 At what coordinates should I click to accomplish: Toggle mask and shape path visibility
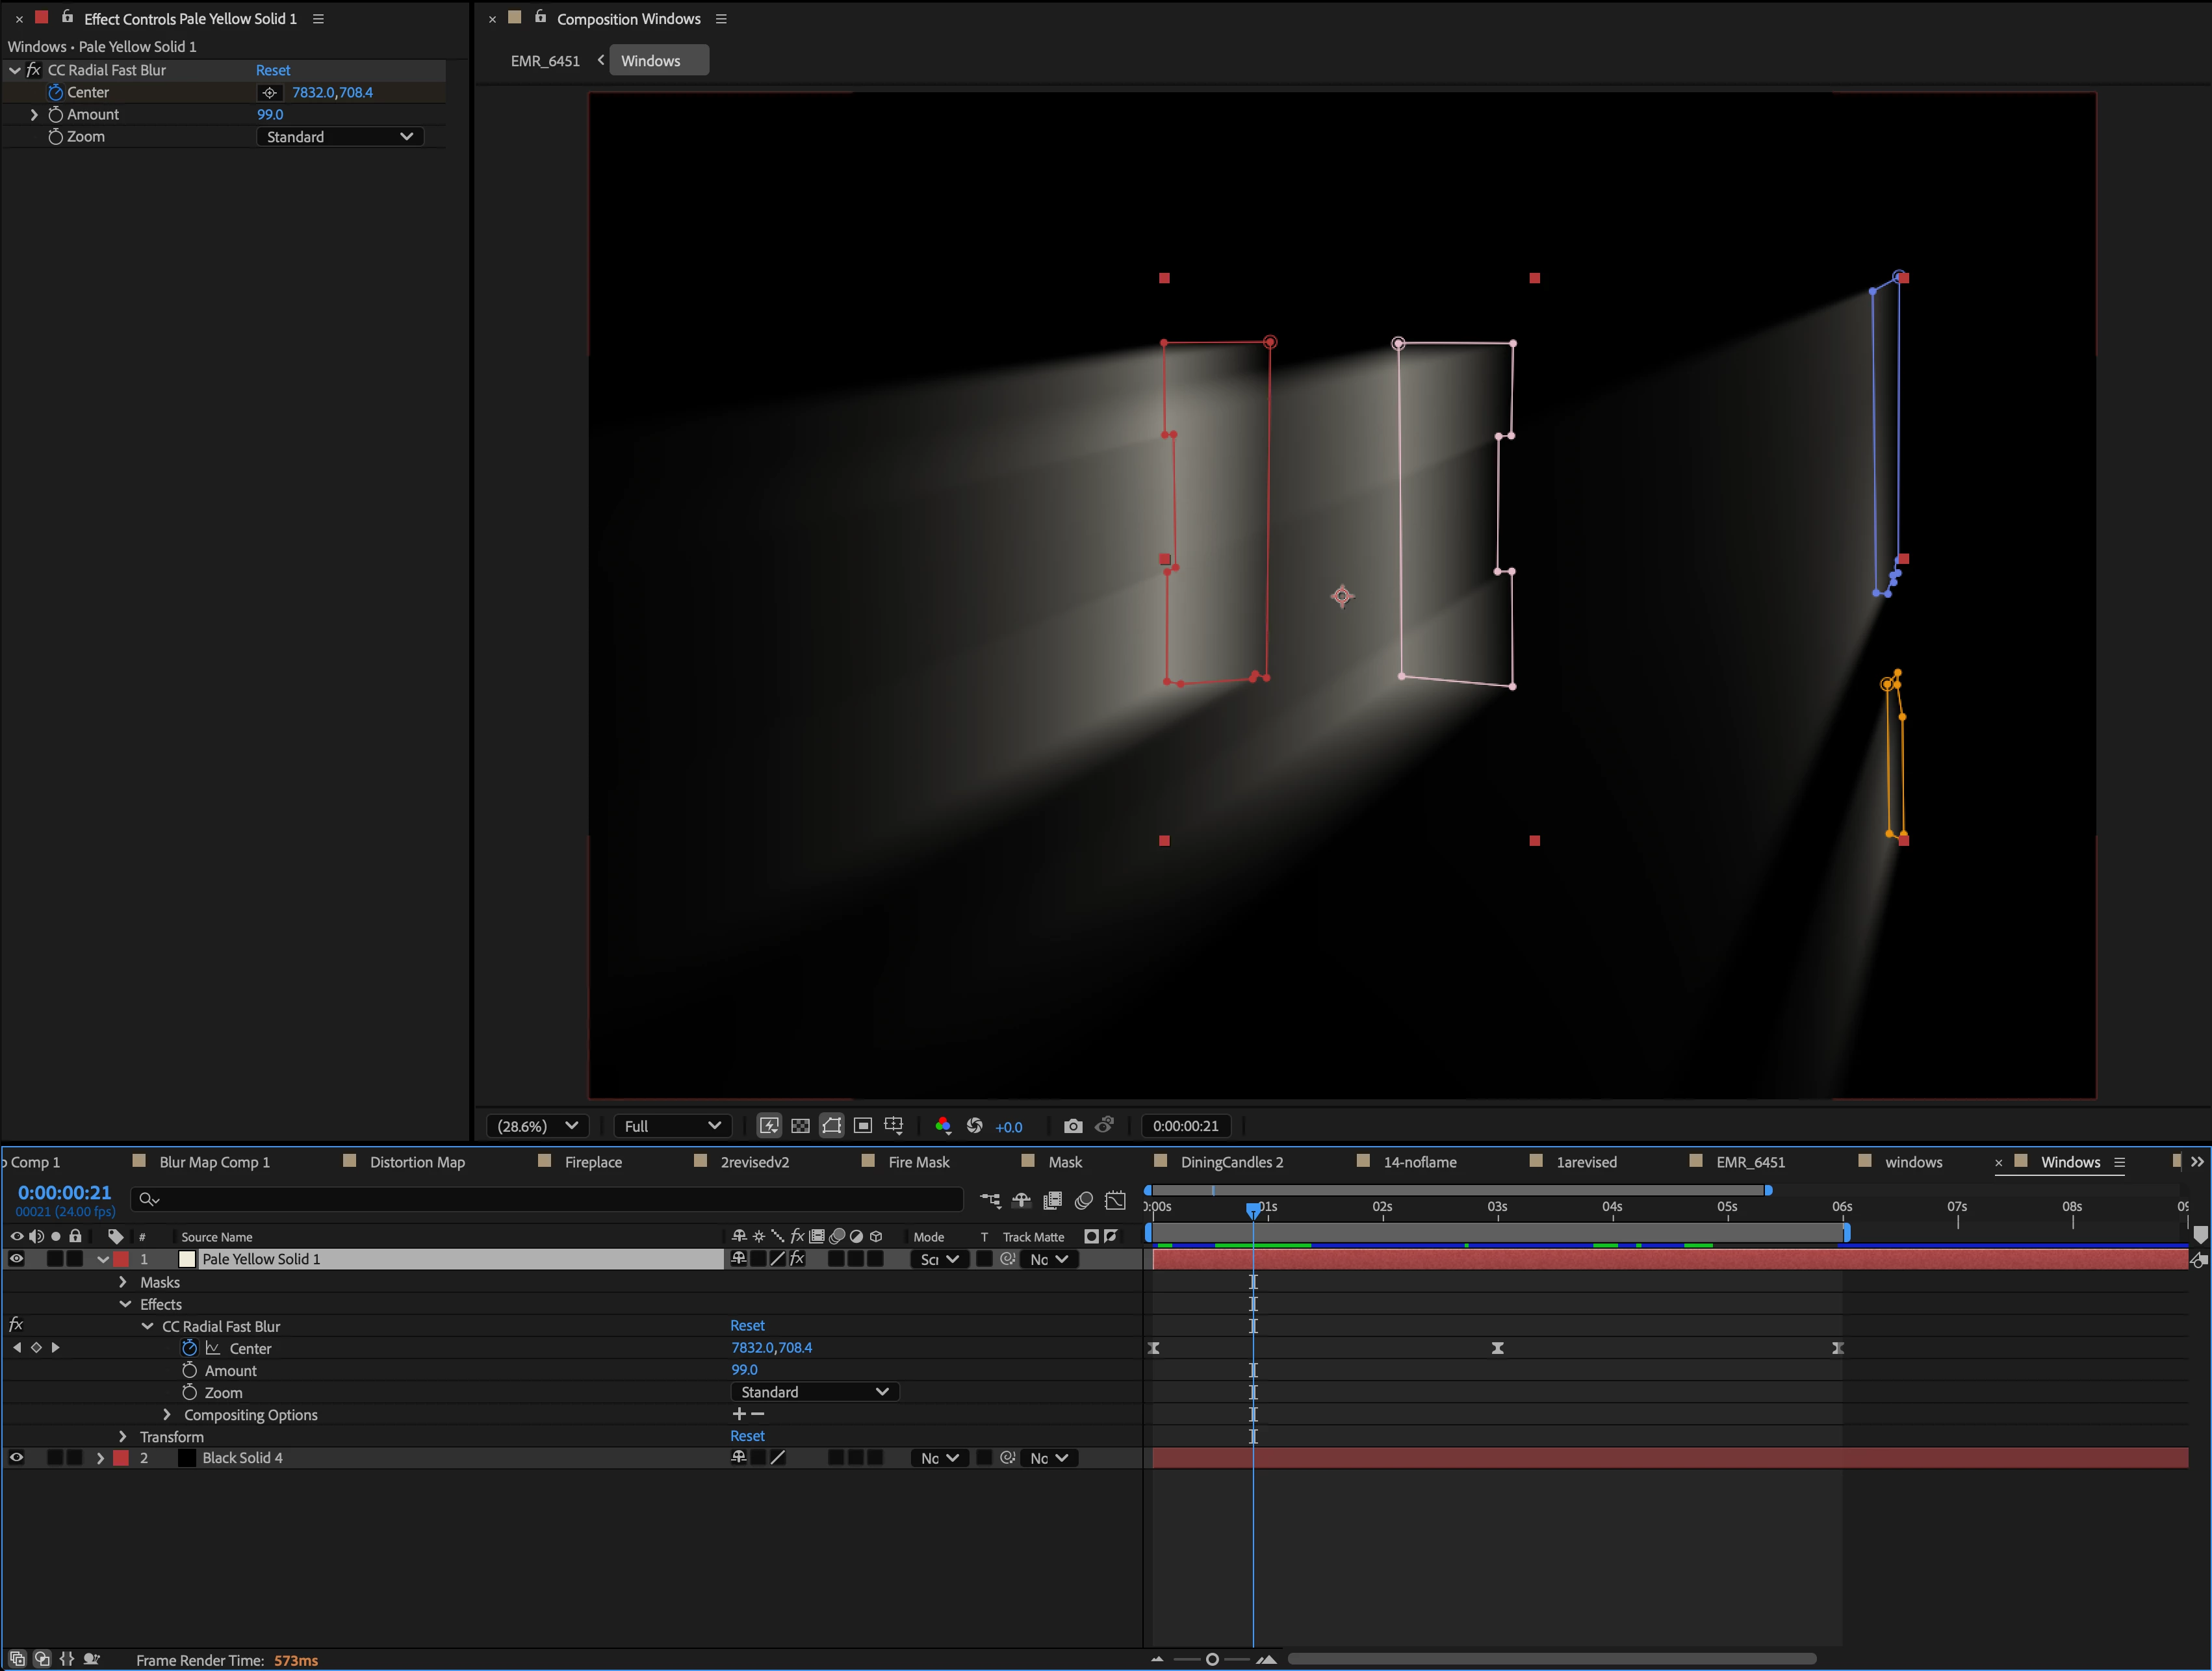(832, 1126)
